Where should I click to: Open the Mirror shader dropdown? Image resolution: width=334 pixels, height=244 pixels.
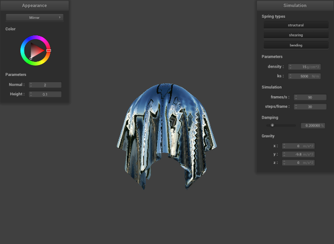coord(34,17)
